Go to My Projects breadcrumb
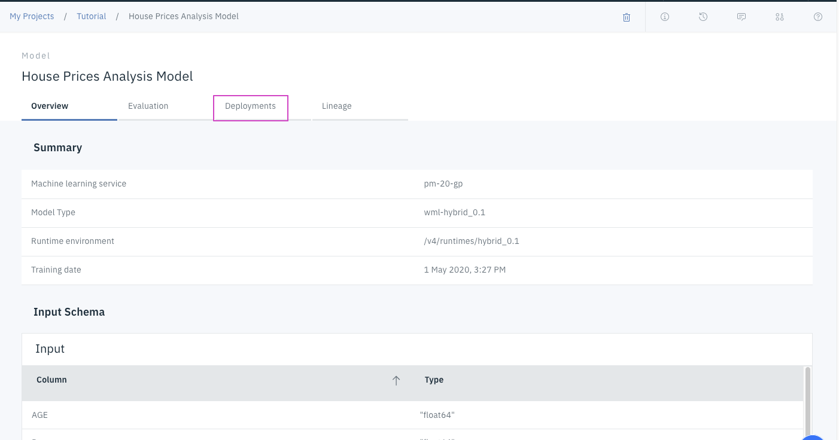This screenshot has height=440, width=839. coord(32,16)
